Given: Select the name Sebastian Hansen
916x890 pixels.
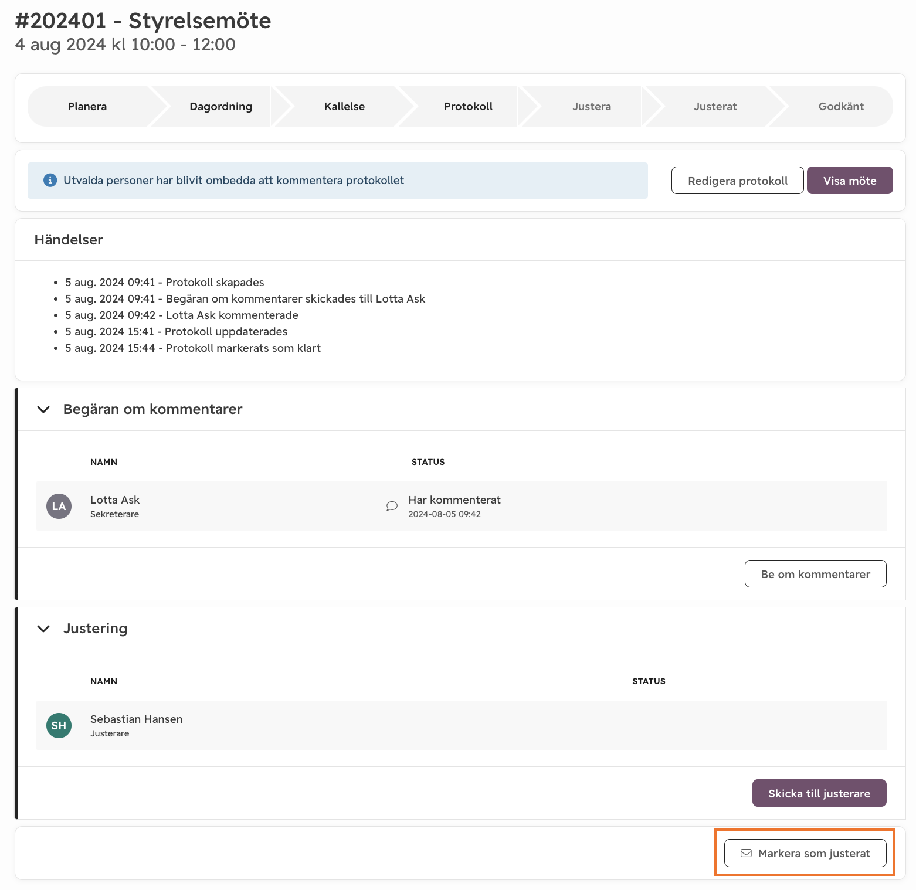Looking at the screenshot, I should [136, 719].
